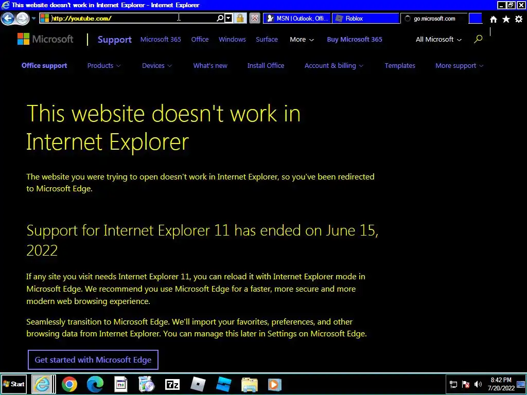Click the browser Back arrow button
Screen dimensions: 527x395
8,18
